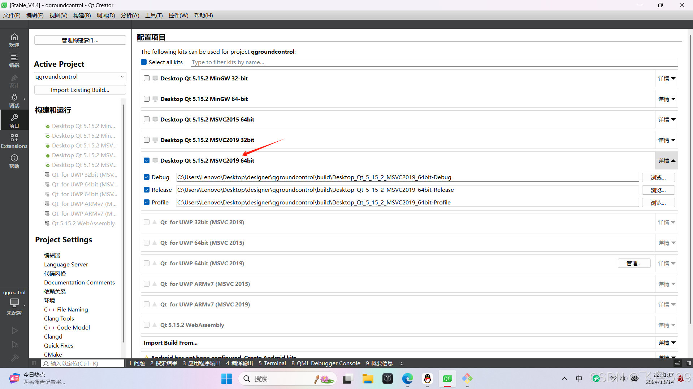Click the Run play button
Viewport: 693px width, 389px height.
point(14,330)
